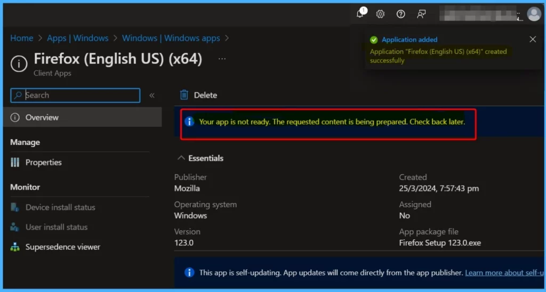
Task: Dismiss the Application added notification
Action: click(x=533, y=39)
